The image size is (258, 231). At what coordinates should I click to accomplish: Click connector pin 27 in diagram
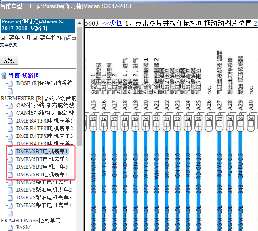[x=219, y=123]
